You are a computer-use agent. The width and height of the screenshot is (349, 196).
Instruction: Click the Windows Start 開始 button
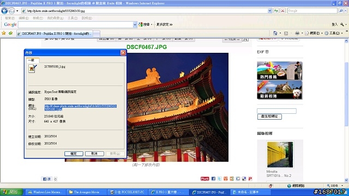tap(11, 192)
